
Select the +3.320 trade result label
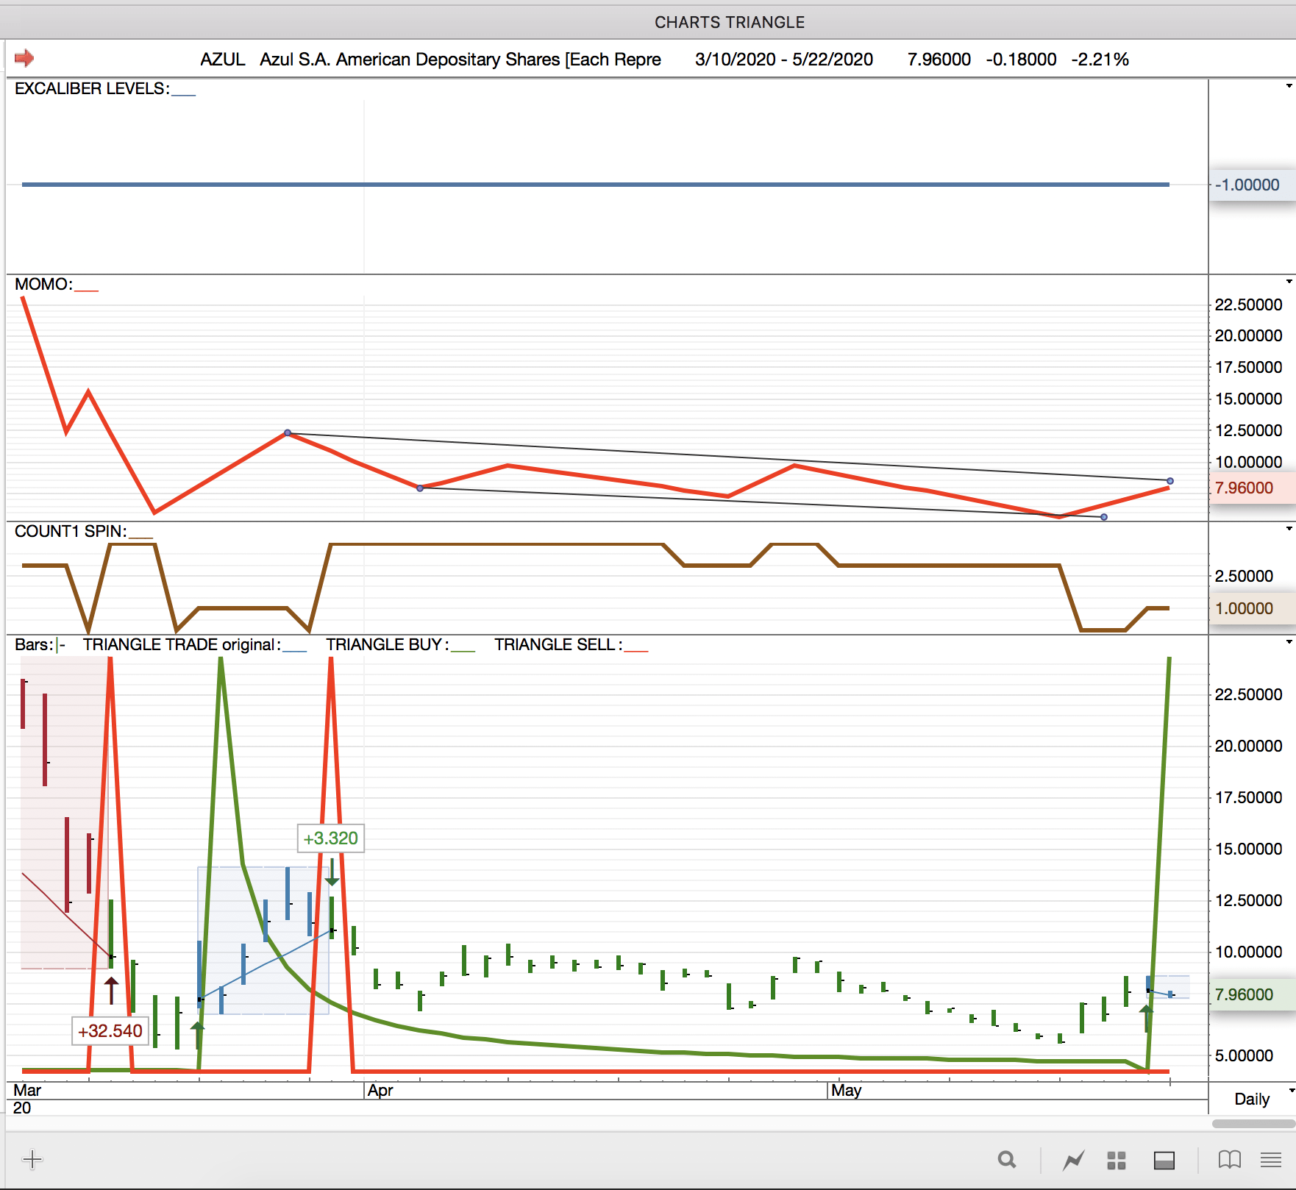point(330,838)
